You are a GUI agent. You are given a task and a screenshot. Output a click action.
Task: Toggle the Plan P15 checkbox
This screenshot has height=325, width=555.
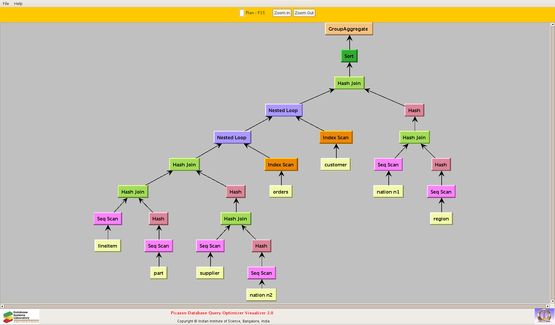(242, 13)
